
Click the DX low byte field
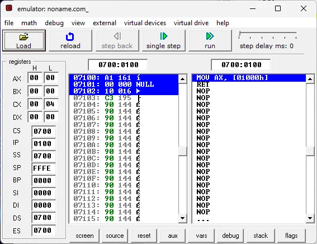[x=51, y=117]
